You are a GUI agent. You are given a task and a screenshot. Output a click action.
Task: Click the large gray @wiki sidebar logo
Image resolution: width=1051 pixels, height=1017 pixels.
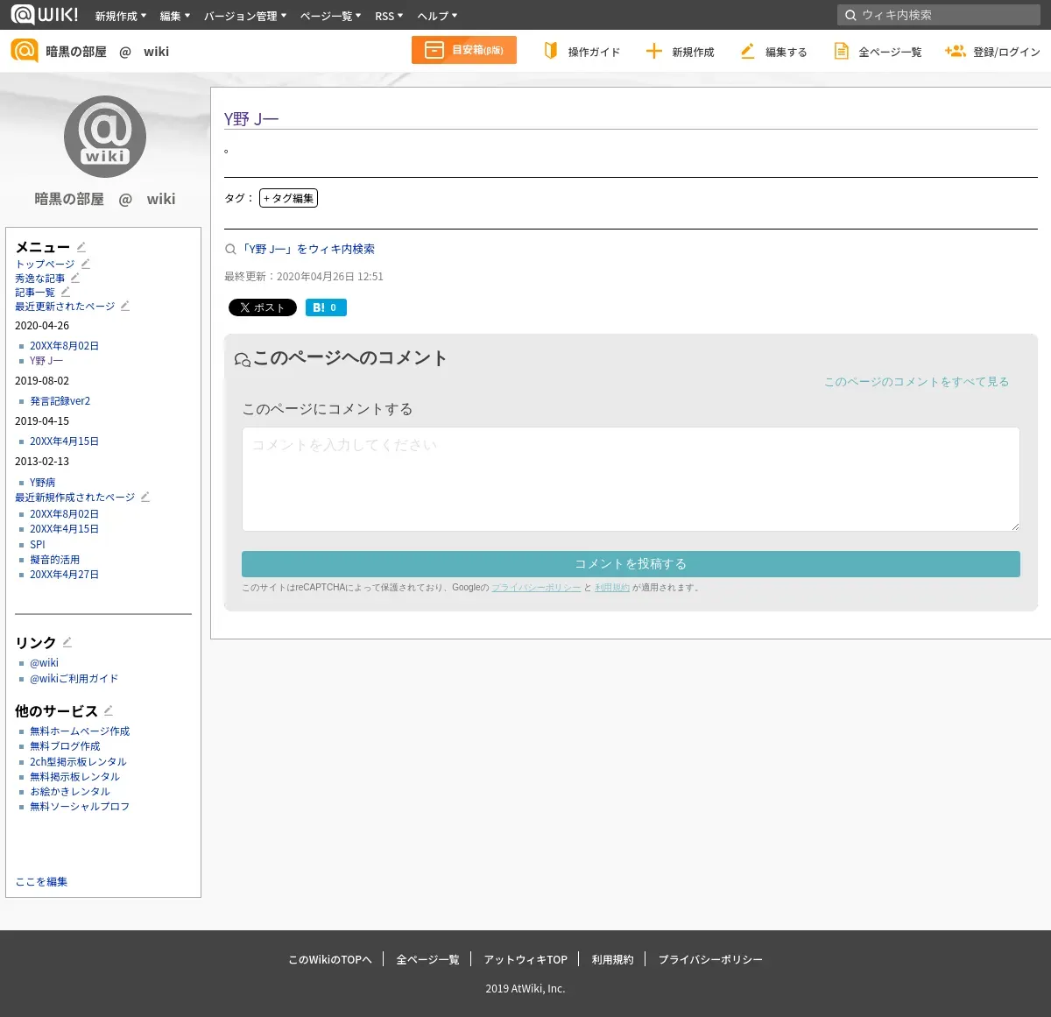[105, 137]
